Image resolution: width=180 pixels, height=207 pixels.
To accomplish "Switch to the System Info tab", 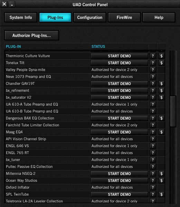I will point(21,17).
